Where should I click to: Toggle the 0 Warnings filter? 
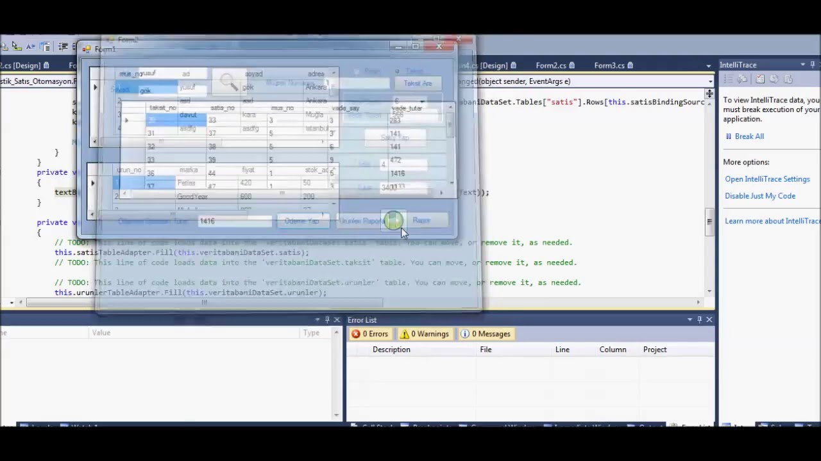pyautogui.click(x=424, y=334)
